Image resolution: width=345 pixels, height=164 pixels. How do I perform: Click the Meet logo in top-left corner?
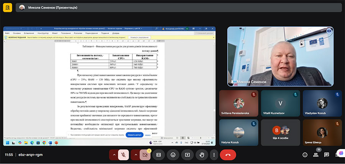click(x=7, y=8)
